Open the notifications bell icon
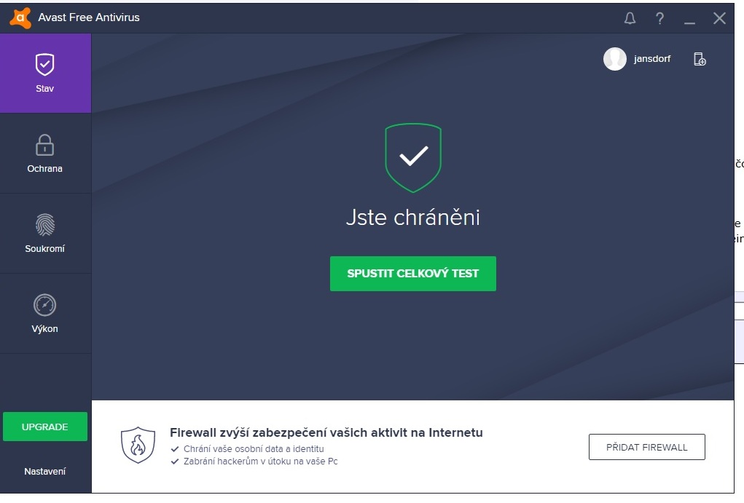Viewport: 744px width, 503px height. [x=630, y=18]
